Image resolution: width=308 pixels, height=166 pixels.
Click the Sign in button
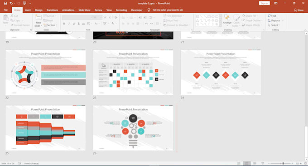[x=264, y=3]
